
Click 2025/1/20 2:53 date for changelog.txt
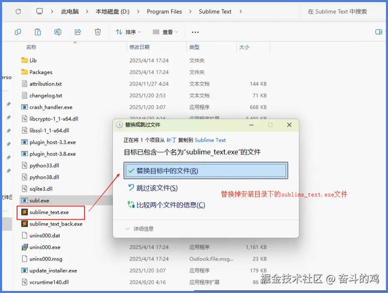pos(147,95)
